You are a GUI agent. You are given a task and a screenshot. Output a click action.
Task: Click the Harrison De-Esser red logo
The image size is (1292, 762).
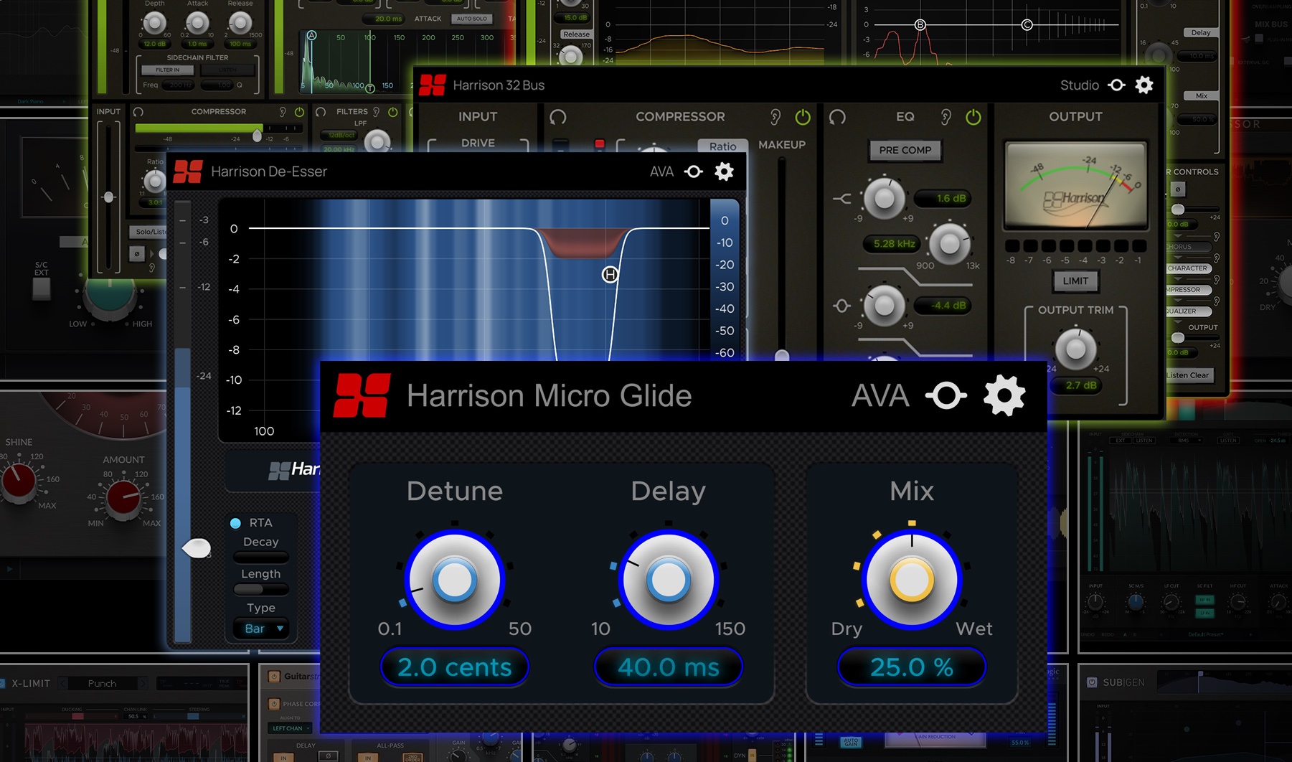pos(188,171)
